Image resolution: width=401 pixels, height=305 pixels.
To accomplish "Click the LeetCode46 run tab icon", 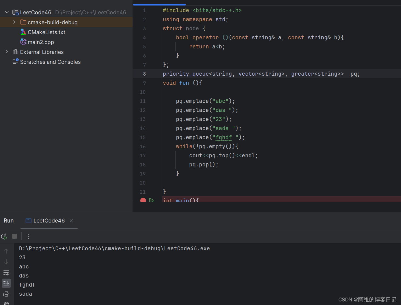I will click(28, 221).
